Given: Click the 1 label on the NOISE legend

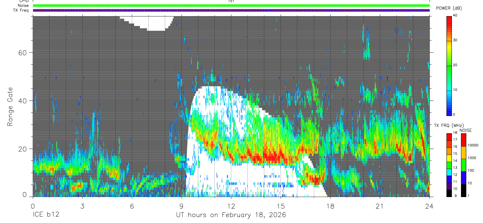Looking at the screenshot, I should (468, 195).
